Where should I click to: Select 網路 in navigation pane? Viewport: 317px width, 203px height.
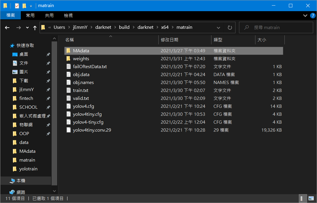[x=21, y=192]
